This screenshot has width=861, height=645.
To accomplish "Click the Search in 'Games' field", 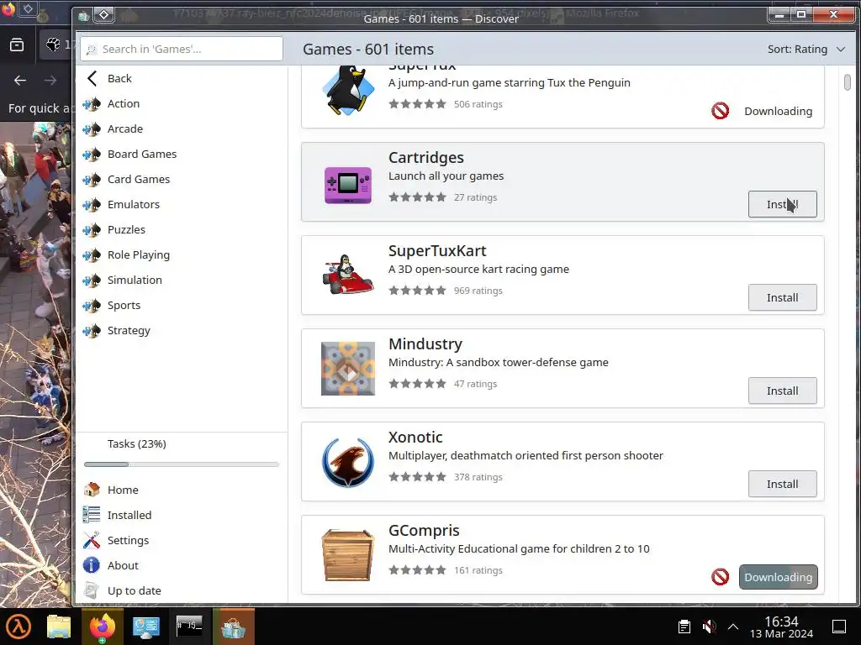I will 182,49.
